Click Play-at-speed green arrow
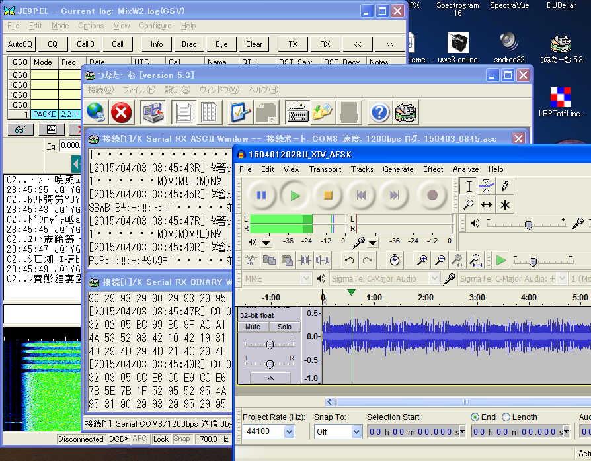 click(x=501, y=260)
